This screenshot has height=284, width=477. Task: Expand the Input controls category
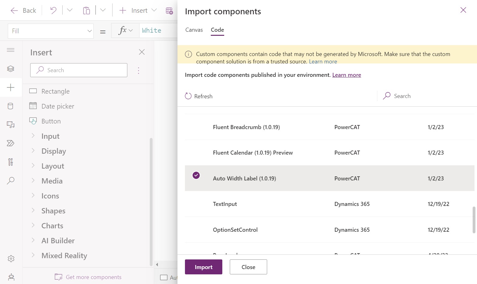click(x=50, y=136)
